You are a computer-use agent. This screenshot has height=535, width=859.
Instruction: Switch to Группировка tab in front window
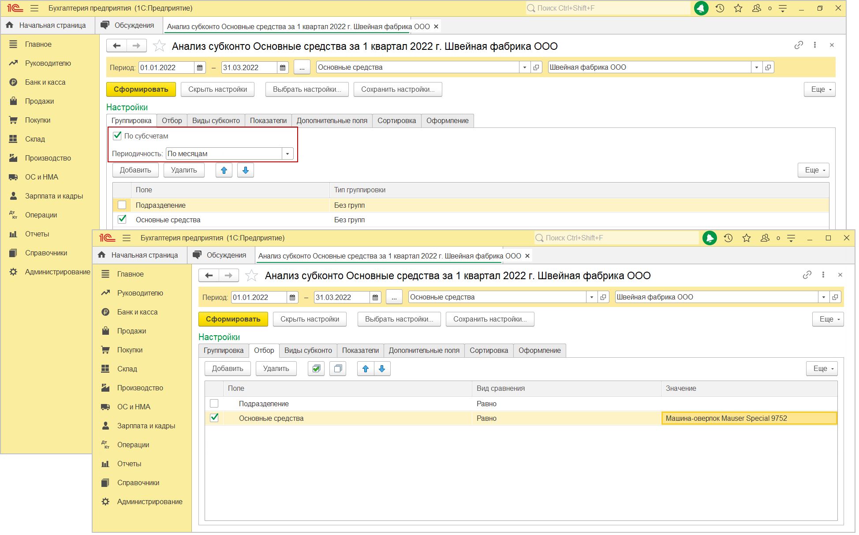coord(224,351)
